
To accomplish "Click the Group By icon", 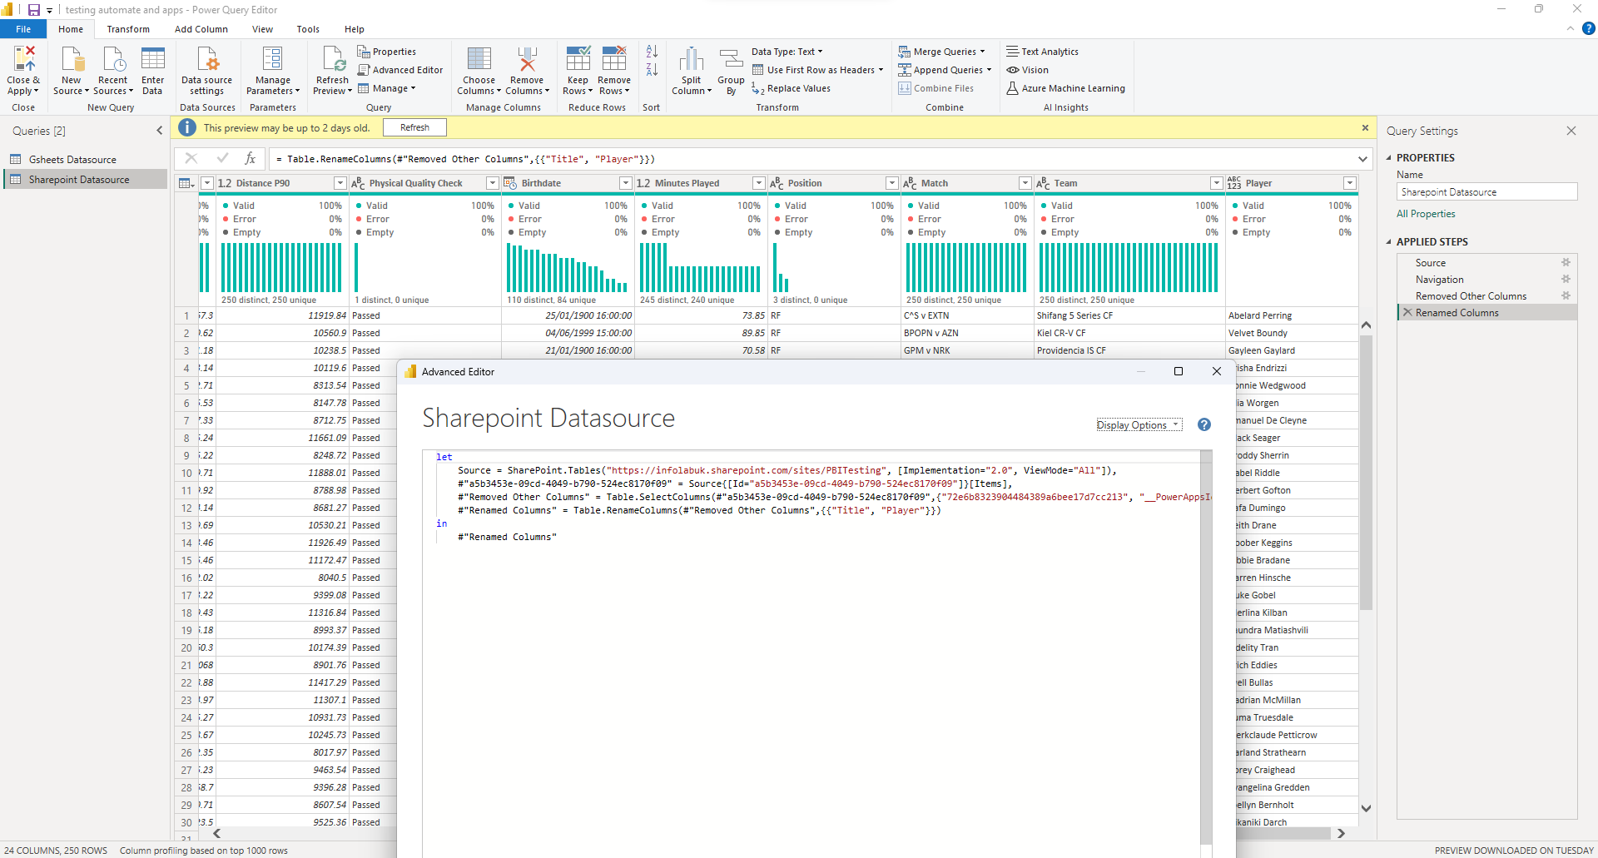I will 731,60.
